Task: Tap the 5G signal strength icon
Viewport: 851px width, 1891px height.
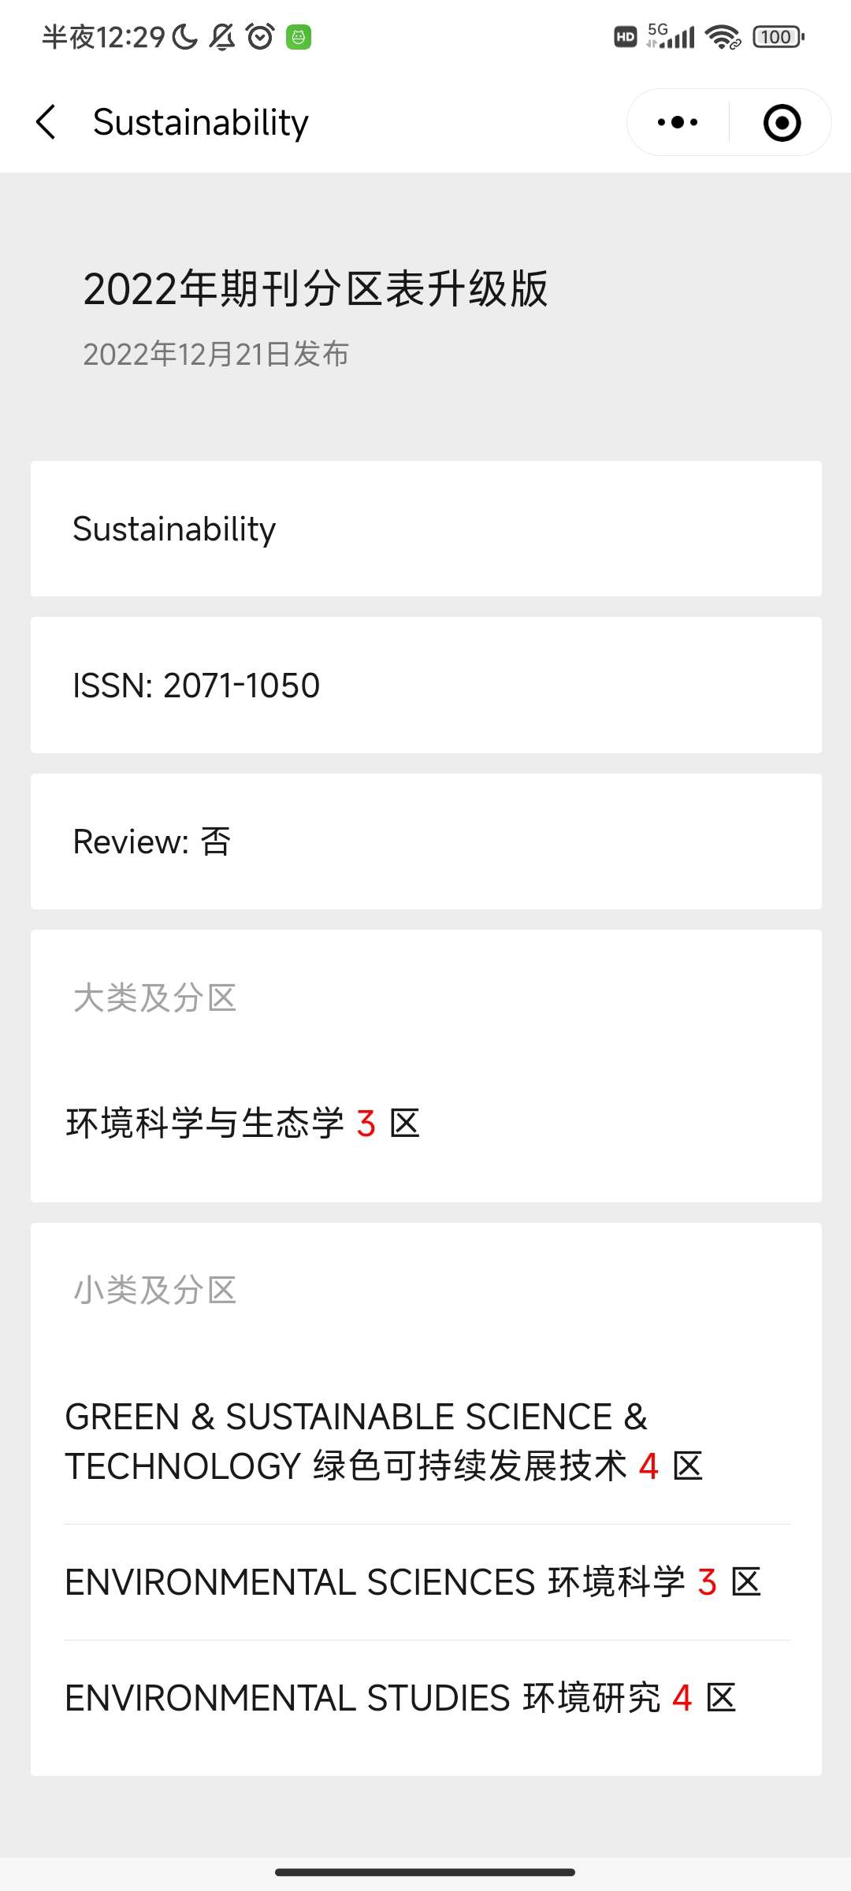Action: tap(671, 36)
